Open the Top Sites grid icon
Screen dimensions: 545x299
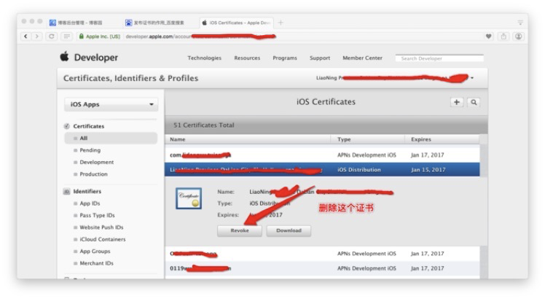(x=67, y=36)
